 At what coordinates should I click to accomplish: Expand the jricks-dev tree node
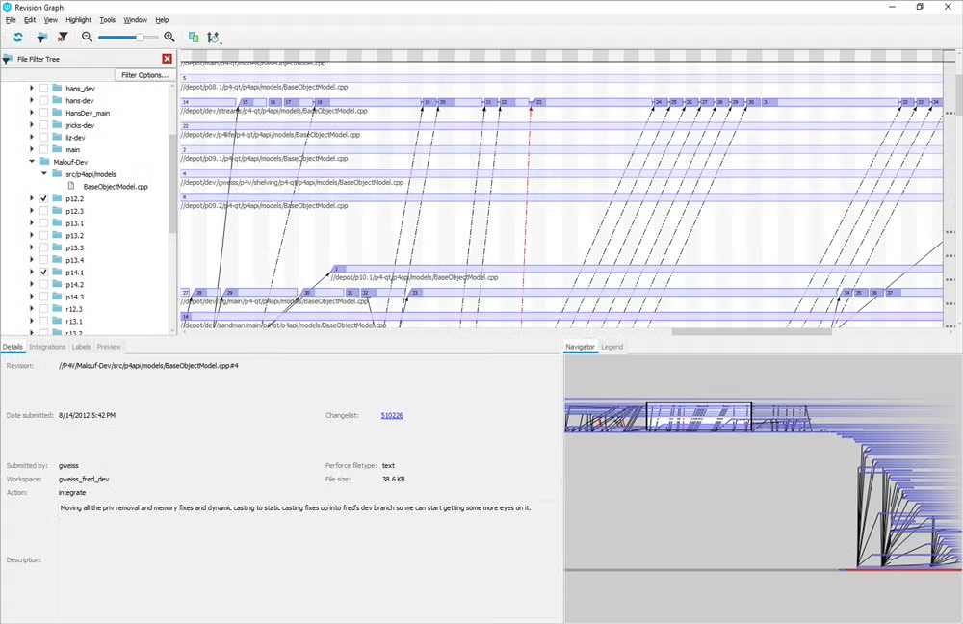click(x=31, y=124)
